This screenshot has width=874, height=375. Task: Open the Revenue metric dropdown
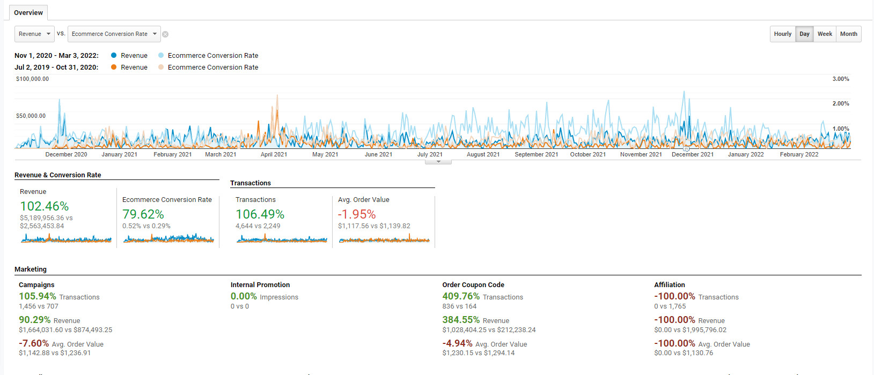click(34, 34)
